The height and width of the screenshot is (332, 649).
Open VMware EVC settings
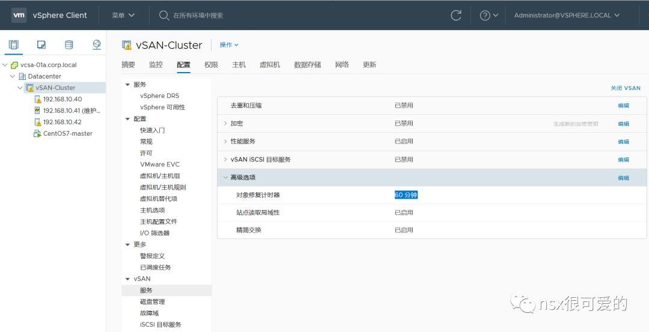pyautogui.click(x=160, y=164)
